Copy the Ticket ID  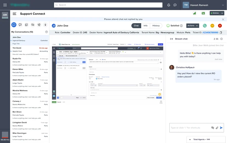point(221,33)
